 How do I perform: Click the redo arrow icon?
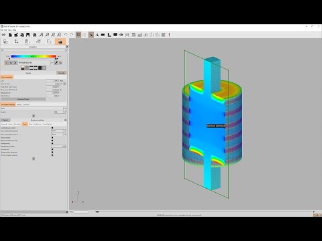72,35
